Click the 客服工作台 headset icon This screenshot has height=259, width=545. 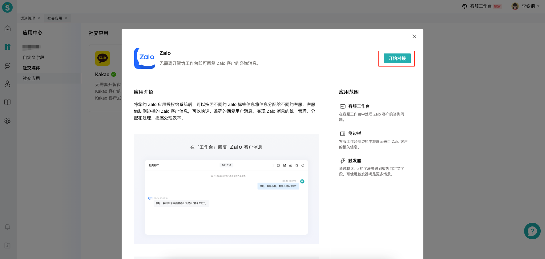[x=465, y=6]
